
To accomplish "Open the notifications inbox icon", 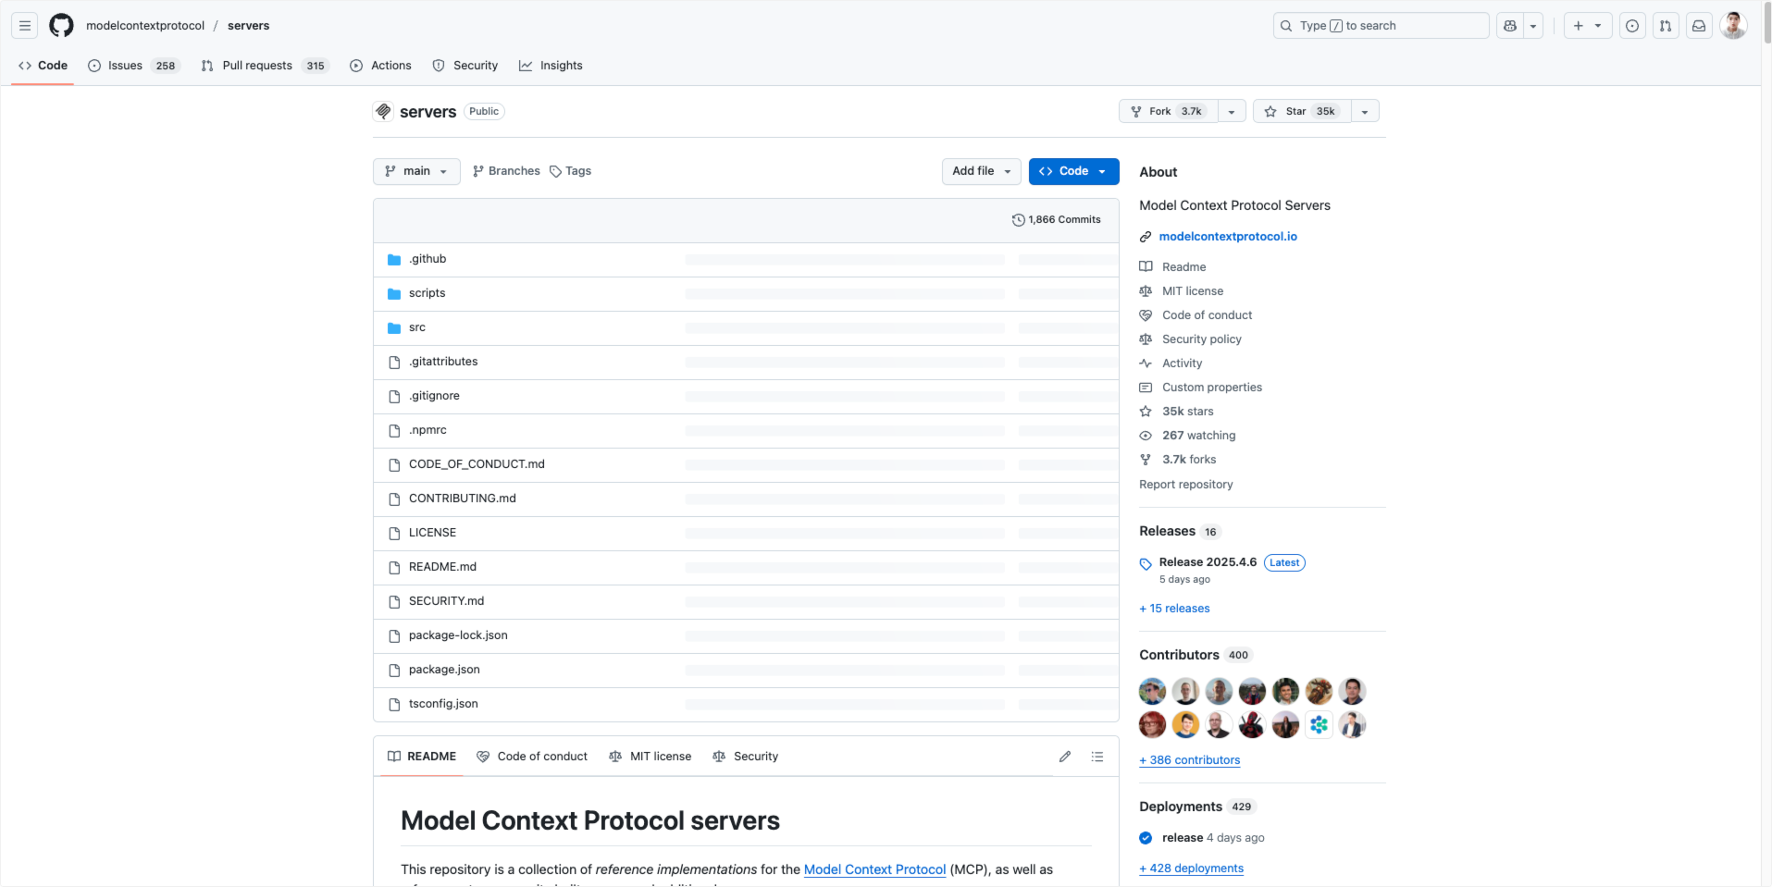I will click(x=1699, y=26).
